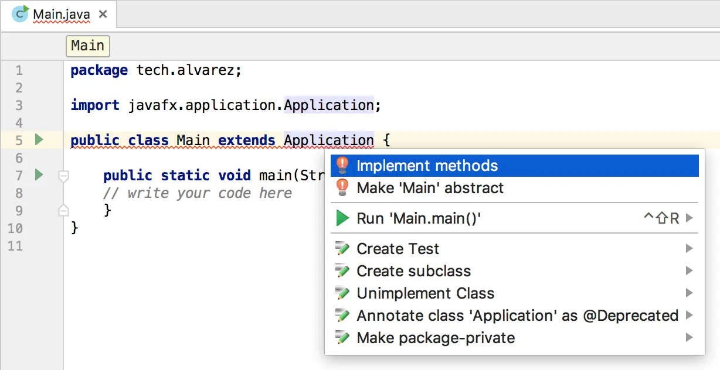
Task: Run 'Main.main()' from the popup
Action: 514,218
